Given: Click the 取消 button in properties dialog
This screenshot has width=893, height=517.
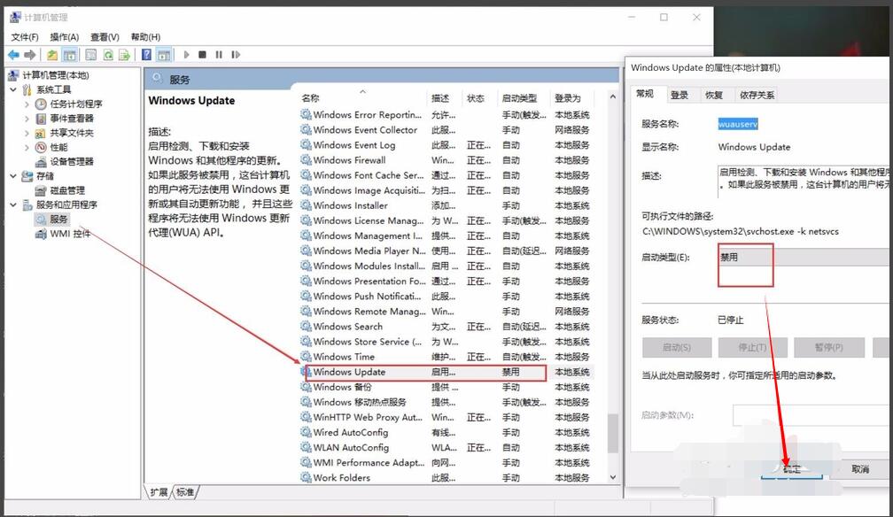Looking at the screenshot, I should 859,469.
